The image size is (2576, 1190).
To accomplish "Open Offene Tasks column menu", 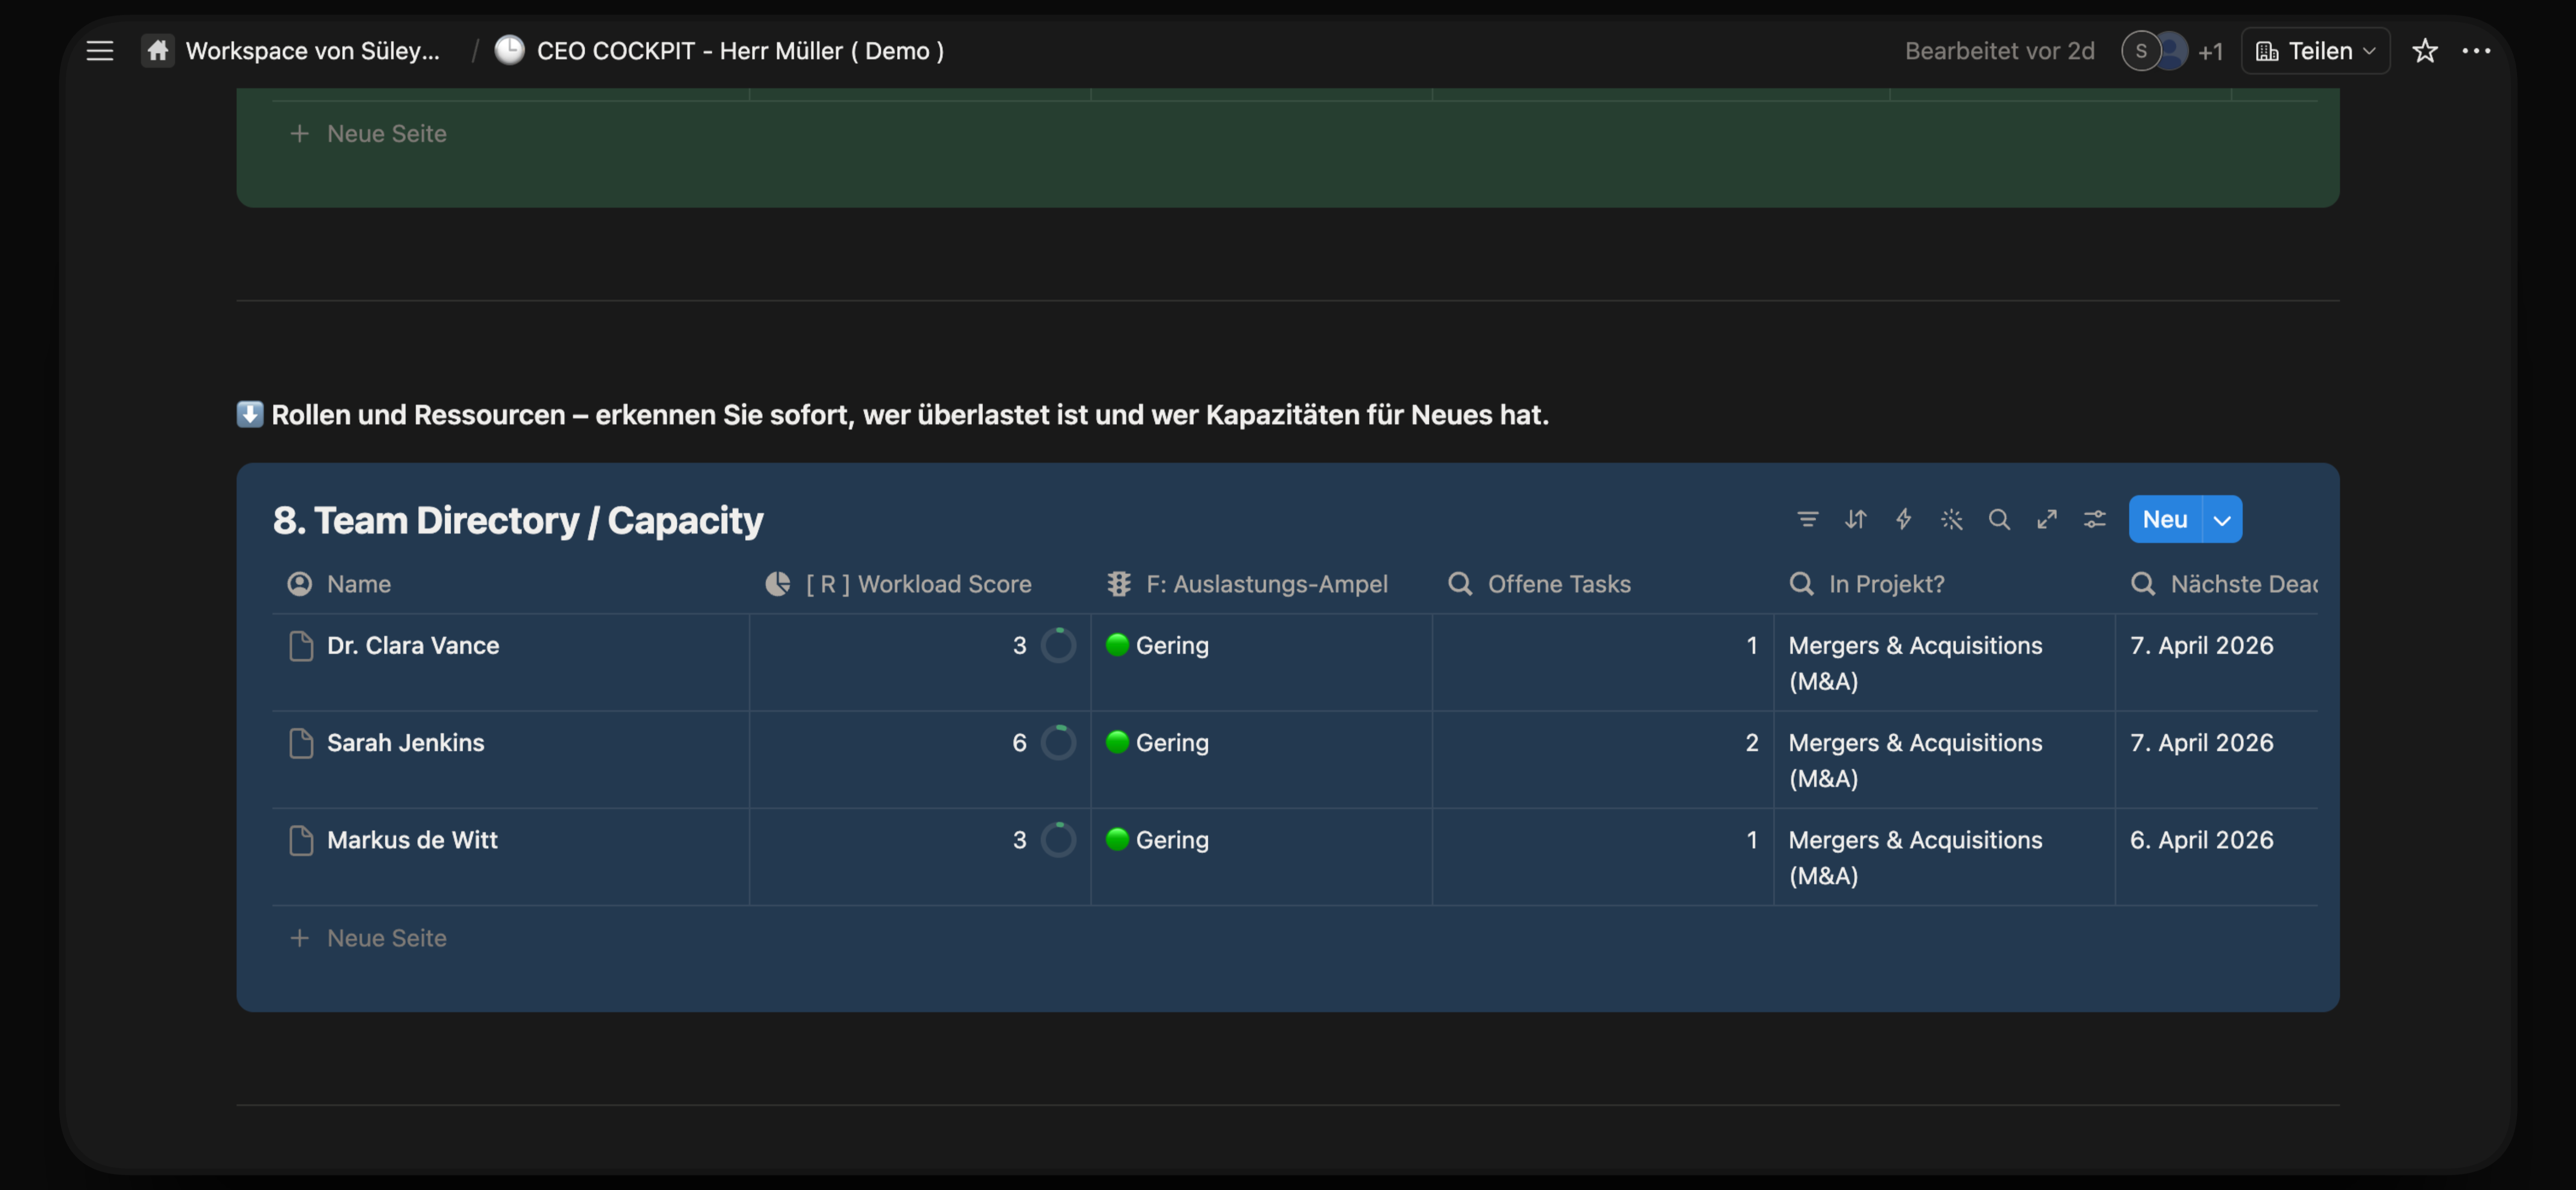I will 1603,584.
